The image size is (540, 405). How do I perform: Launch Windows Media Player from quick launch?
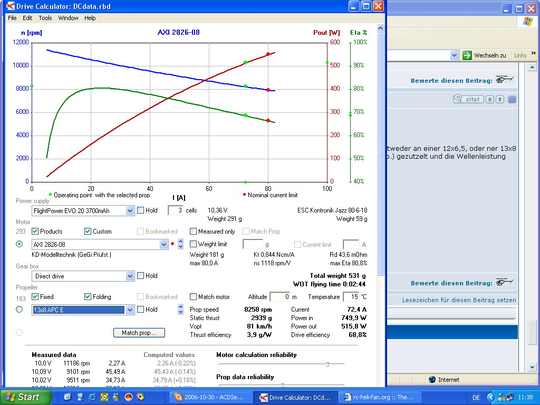pyautogui.click(x=140, y=397)
